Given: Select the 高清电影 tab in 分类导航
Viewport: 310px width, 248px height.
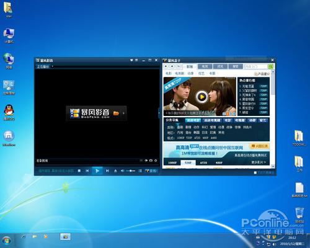Looking at the screenshot, I should [x=193, y=120].
